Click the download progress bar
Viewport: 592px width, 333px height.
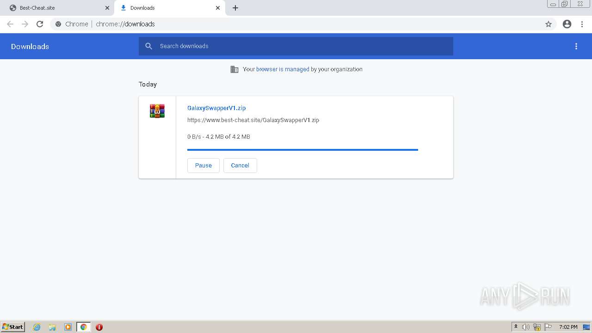pos(302,150)
